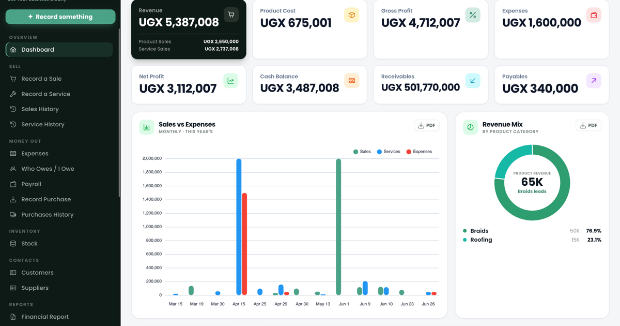Click the Roofing legend color dot
The image size is (620, 326).
(465, 240)
